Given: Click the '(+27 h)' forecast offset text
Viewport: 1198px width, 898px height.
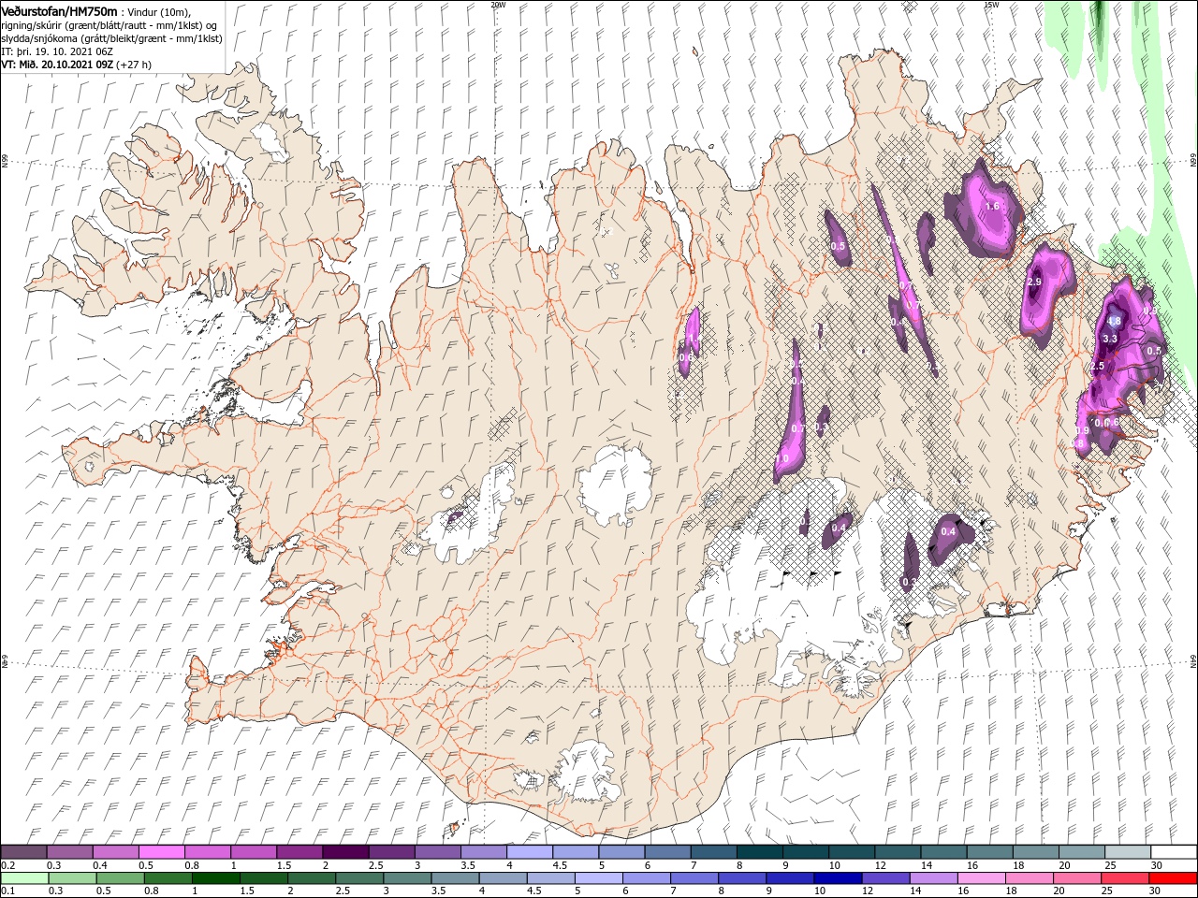Looking at the screenshot, I should coord(135,65).
